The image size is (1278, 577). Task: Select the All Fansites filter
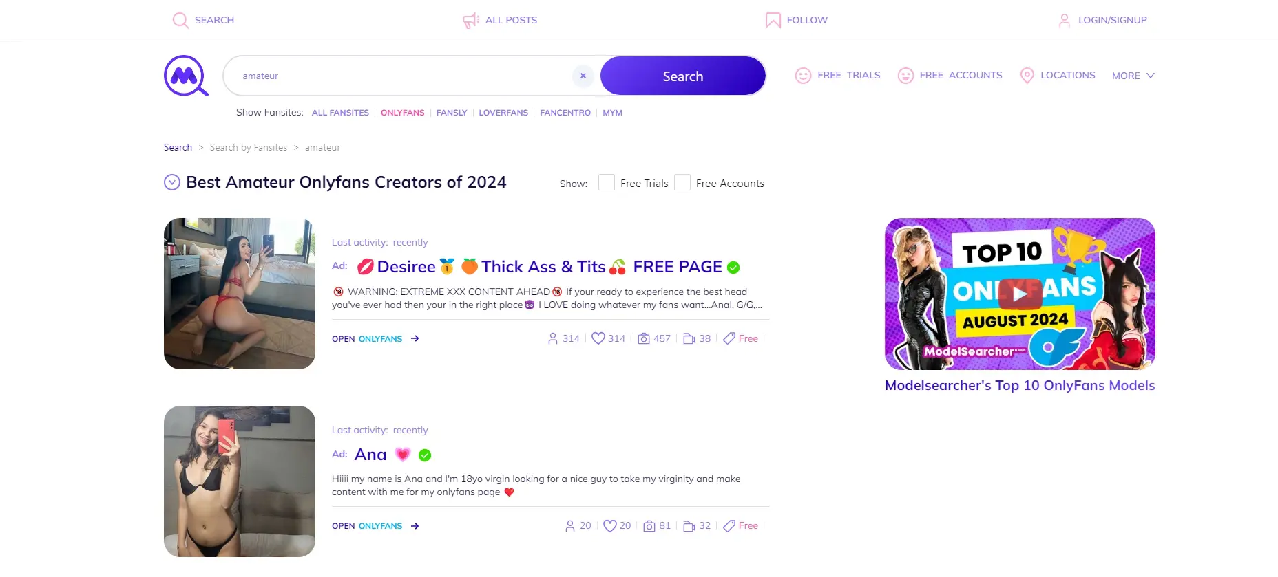point(340,113)
